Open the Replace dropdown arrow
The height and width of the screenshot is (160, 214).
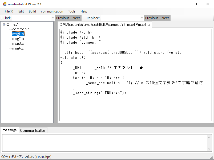tap(142, 18)
